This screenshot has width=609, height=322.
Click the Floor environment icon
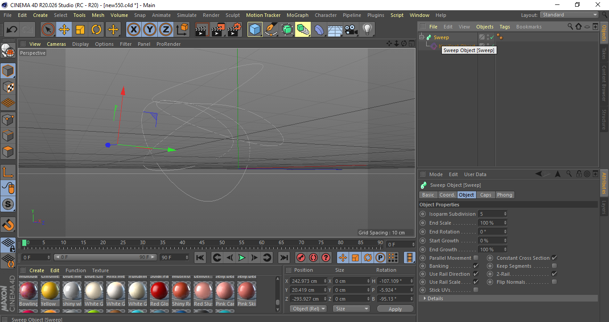(335, 30)
